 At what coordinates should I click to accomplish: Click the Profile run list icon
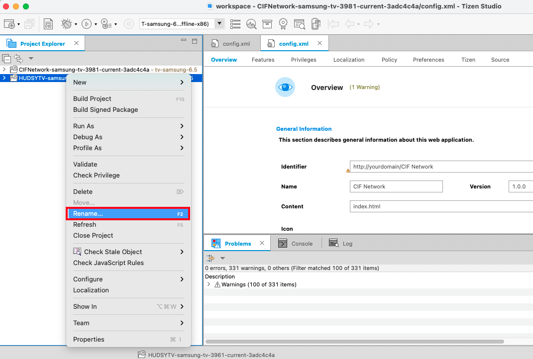tap(107, 24)
